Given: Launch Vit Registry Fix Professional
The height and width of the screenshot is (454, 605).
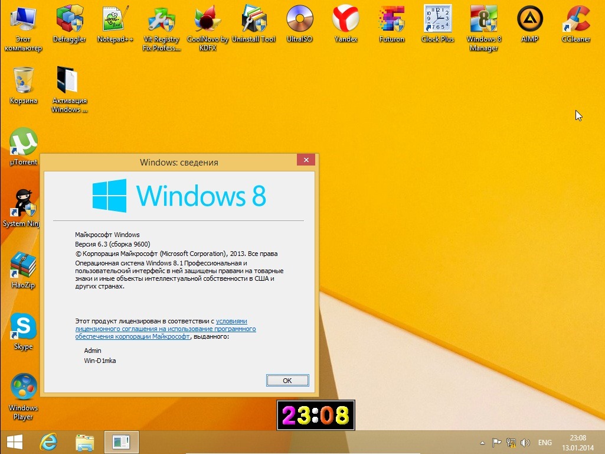Looking at the screenshot, I should pos(161,27).
